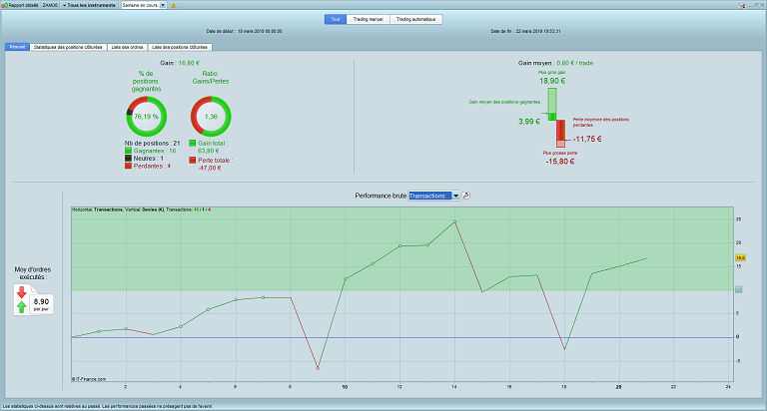Screen dimensions: 767x411
Task: Click the chart low point at transaction 9
Action: point(318,367)
